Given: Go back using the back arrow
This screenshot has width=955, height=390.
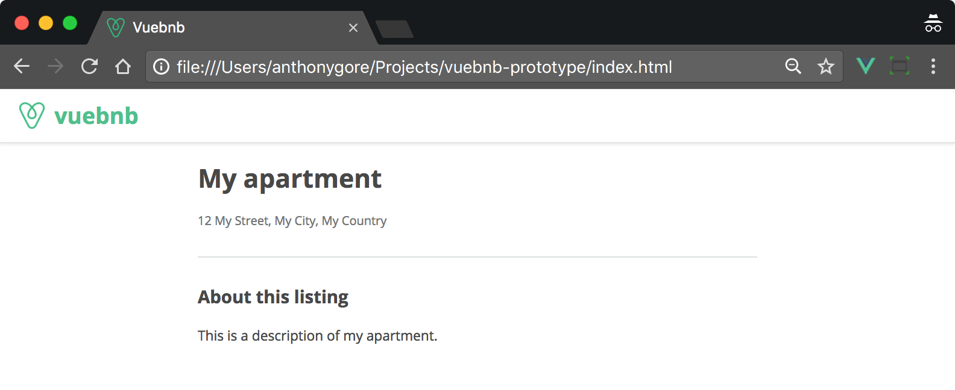Looking at the screenshot, I should point(22,66).
